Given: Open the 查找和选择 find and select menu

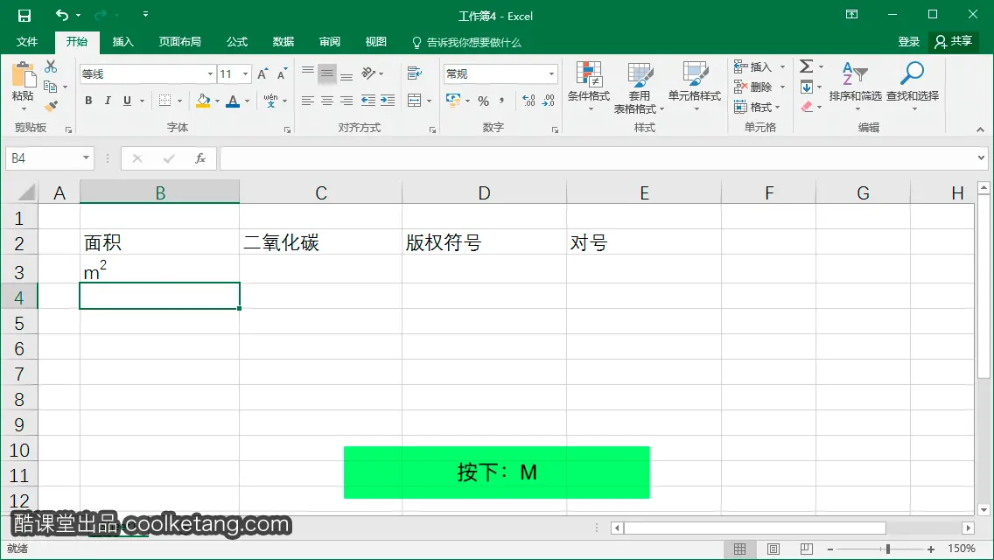Looking at the screenshot, I should (913, 88).
